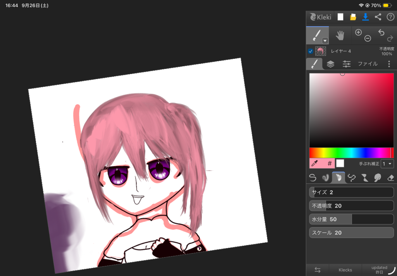
Task: Open the help question mark icon
Action: click(390, 17)
